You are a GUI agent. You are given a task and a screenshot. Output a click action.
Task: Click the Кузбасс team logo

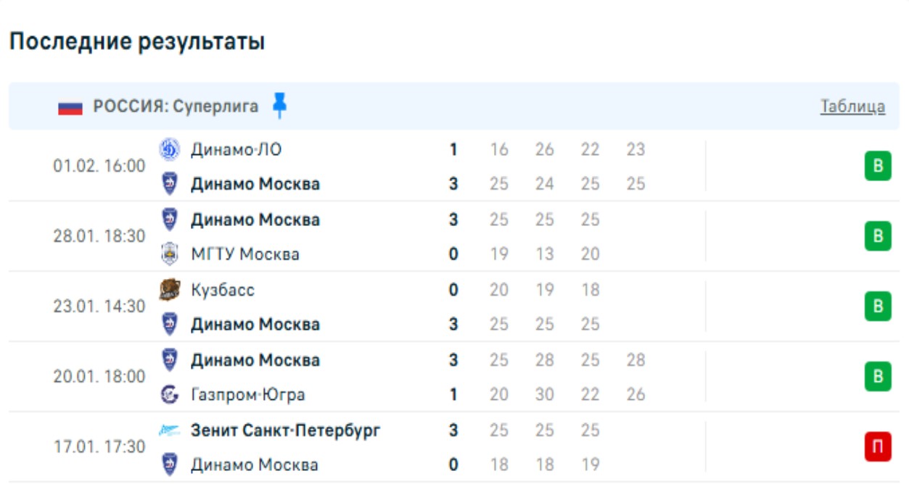169,290
